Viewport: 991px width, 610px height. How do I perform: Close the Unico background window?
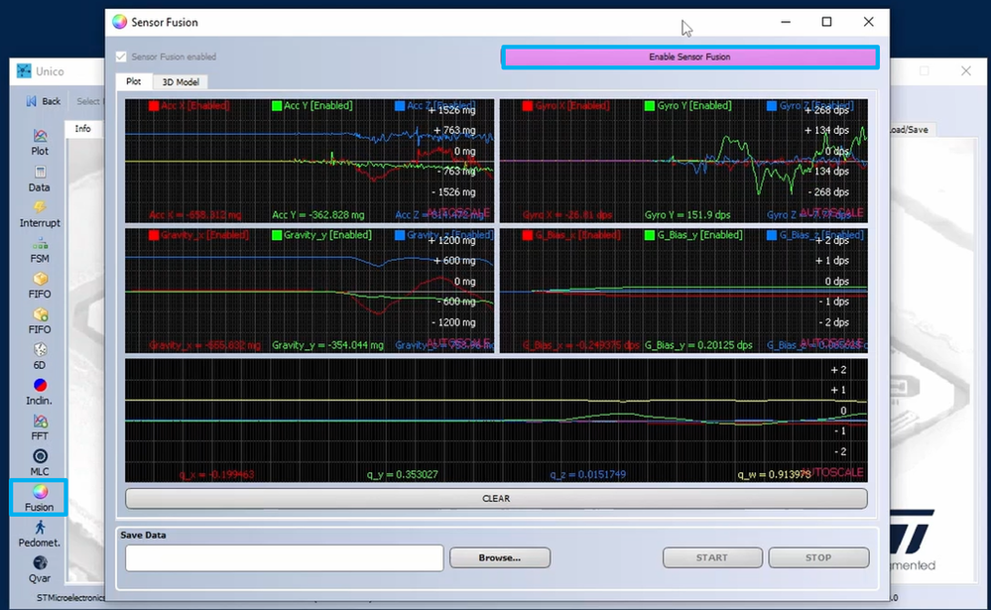tap(966, 70)
